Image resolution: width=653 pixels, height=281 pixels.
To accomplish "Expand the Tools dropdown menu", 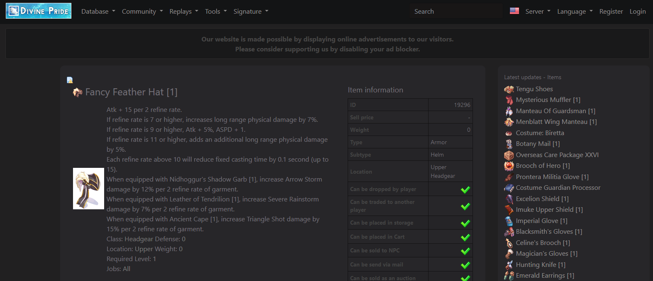I will pyautogui.click(x=216, y=12).
